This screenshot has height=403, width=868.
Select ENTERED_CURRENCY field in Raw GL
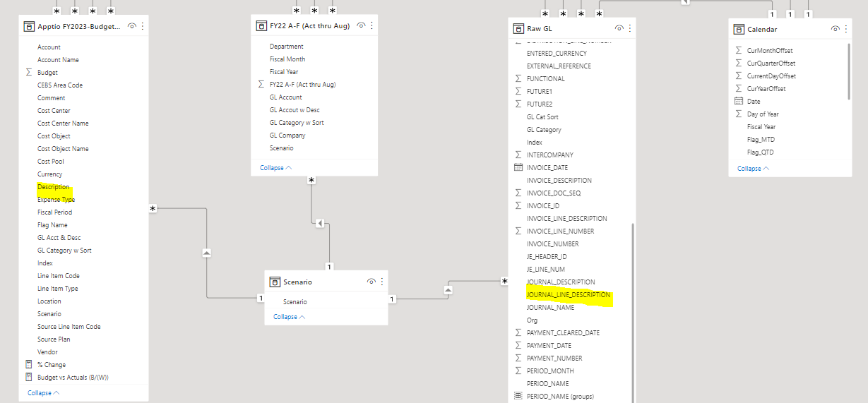(557, 54)
